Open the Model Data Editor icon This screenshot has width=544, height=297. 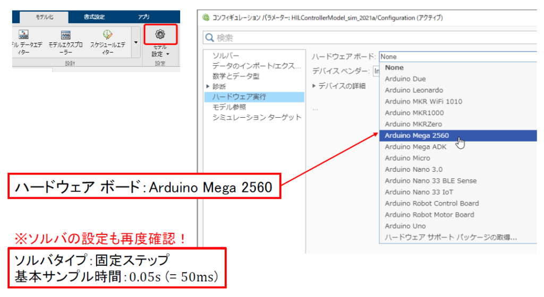coord(23,34)
